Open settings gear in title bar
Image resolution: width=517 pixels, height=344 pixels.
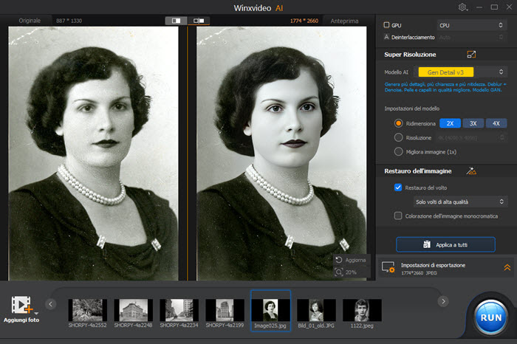tap(463, 7)
